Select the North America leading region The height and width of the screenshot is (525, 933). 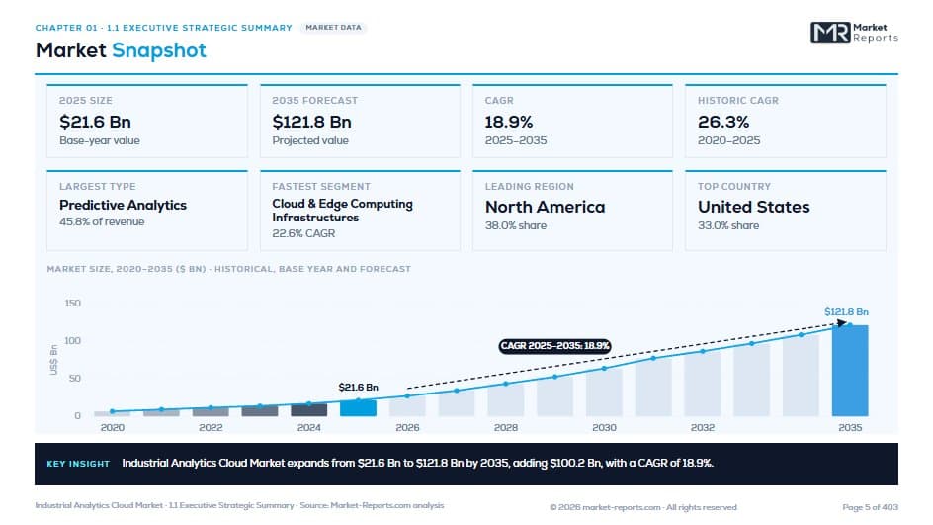tap(545, 207)
